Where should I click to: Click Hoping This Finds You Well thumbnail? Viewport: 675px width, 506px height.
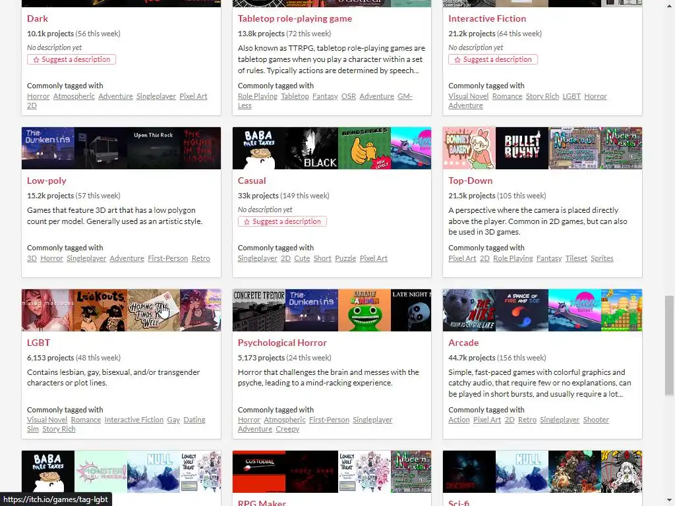click(154, 310)
